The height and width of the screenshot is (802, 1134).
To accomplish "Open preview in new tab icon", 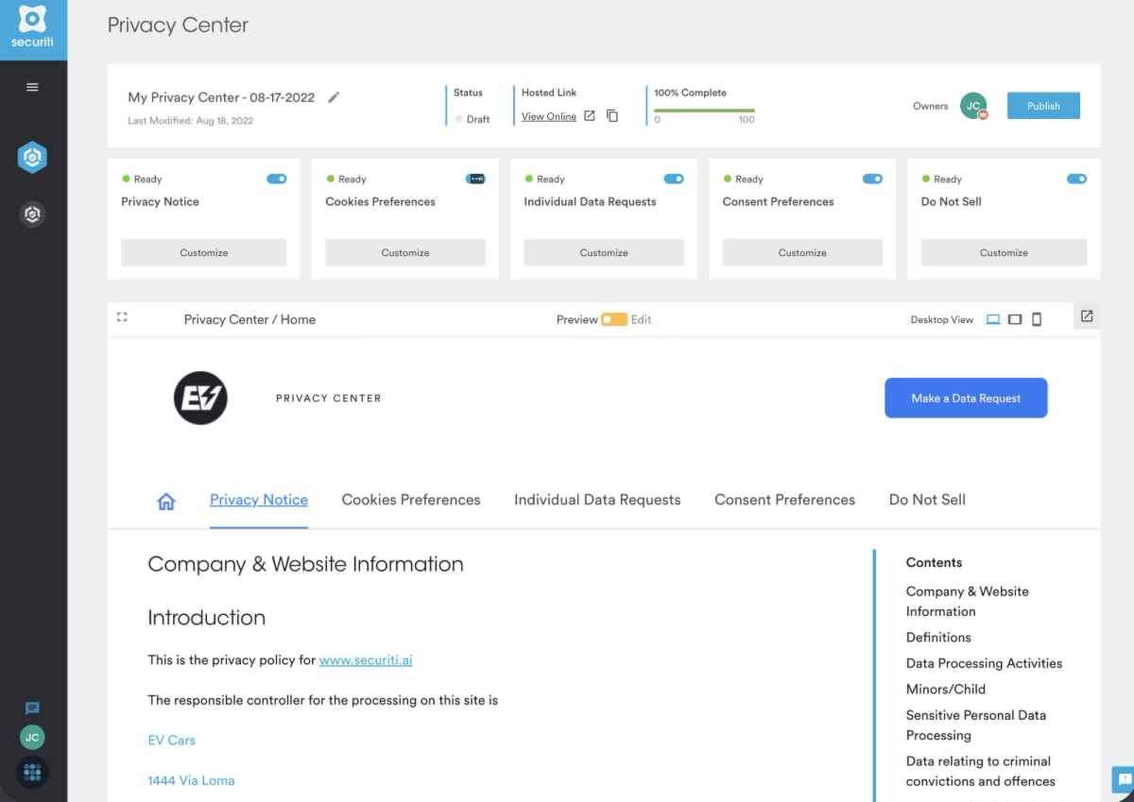I will [x=1087, y=316].
